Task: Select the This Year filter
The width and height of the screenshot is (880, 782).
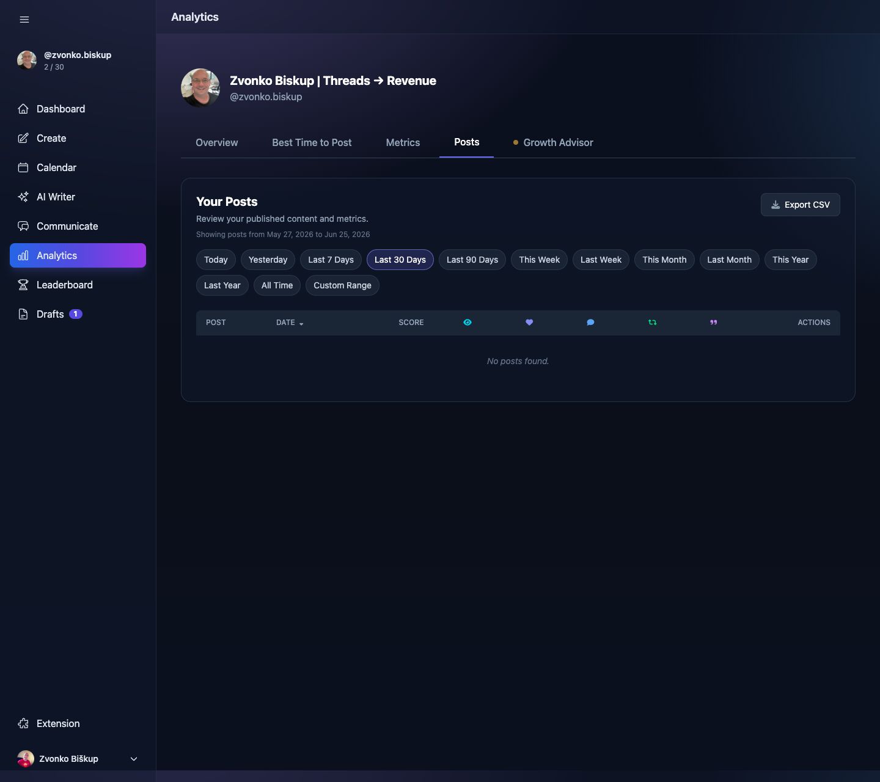Action: tap(790, 260)
